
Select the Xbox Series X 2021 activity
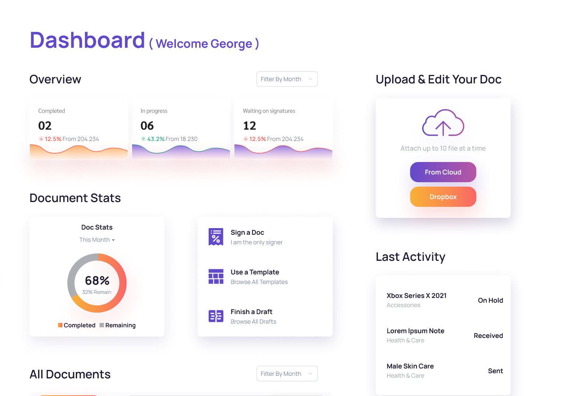coord(416,296)
